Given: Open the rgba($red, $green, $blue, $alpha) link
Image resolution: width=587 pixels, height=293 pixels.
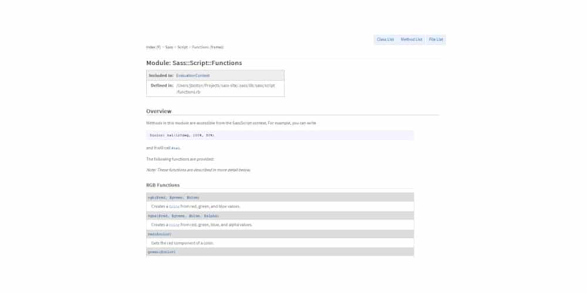Looking at the screenshot, I should (183, 216).
